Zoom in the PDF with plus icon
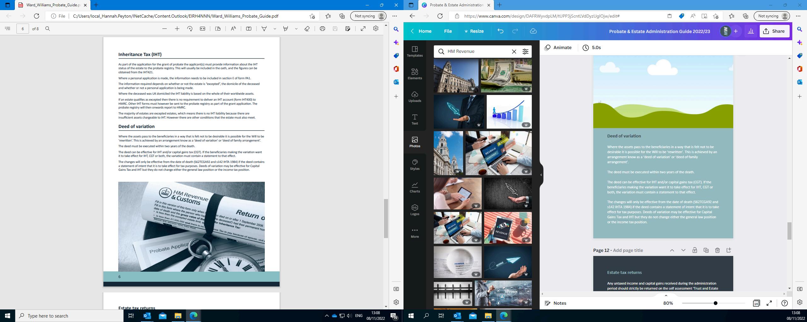 pyautogui.click(x=177, y=29)
